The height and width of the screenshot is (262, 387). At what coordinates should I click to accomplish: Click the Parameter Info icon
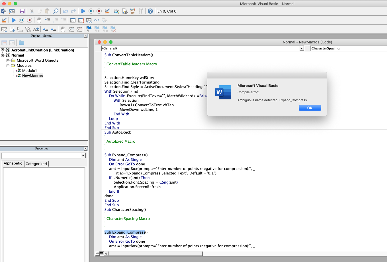[28, 29]
